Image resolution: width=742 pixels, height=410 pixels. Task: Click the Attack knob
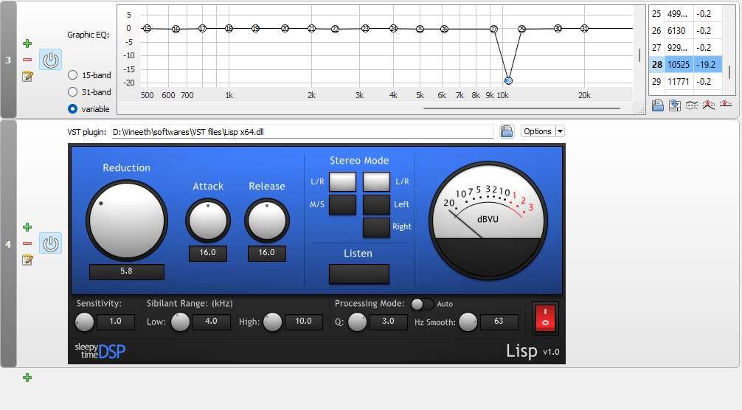coord(208,220)
